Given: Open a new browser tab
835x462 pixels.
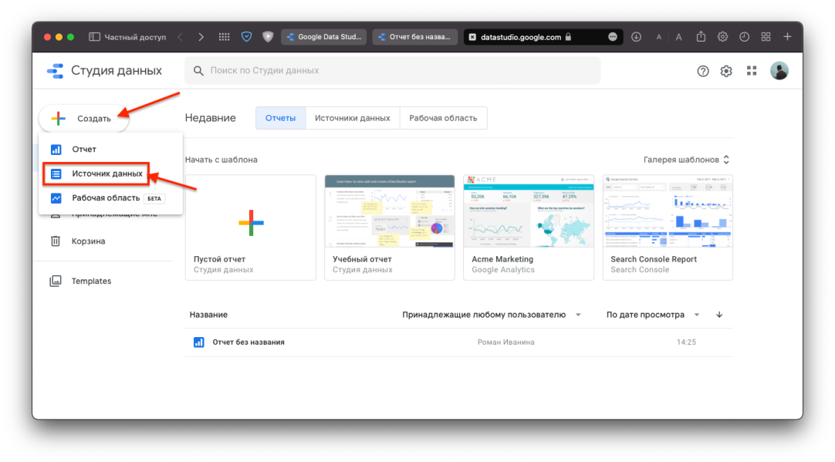Looking at the screenshot, I should [x=788, y=37].
